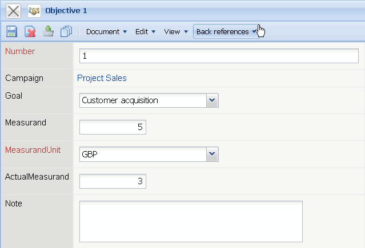This screenshot has width=365, height=248.
Task: Click the delete icon with red X
Action: click(x=30, y=32)
